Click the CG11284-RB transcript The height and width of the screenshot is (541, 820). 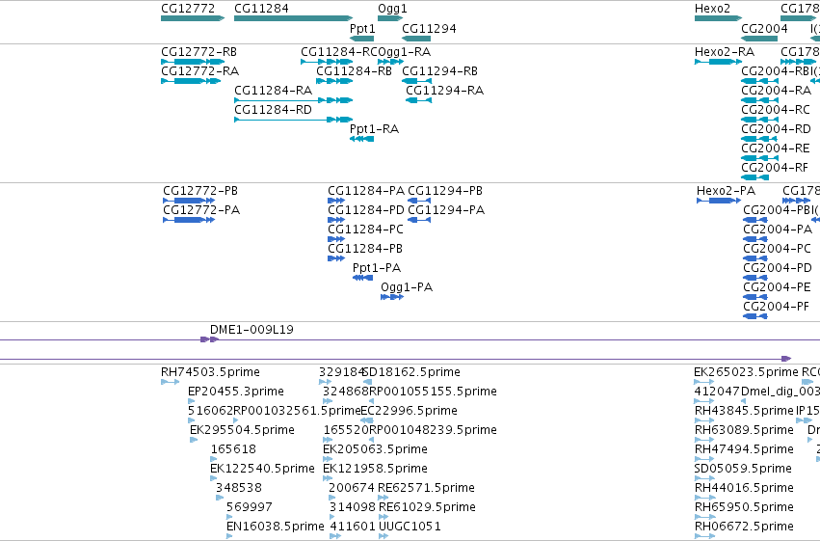tap(334, 81)
